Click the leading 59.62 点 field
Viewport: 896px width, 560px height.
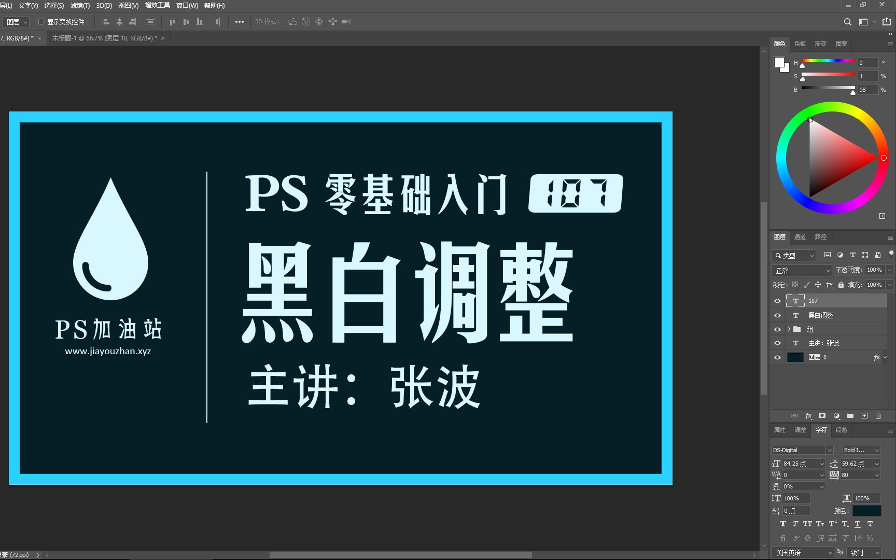[x=856, y=464]
